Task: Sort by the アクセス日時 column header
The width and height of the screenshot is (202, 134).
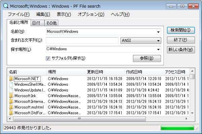Action: (176, 72)
